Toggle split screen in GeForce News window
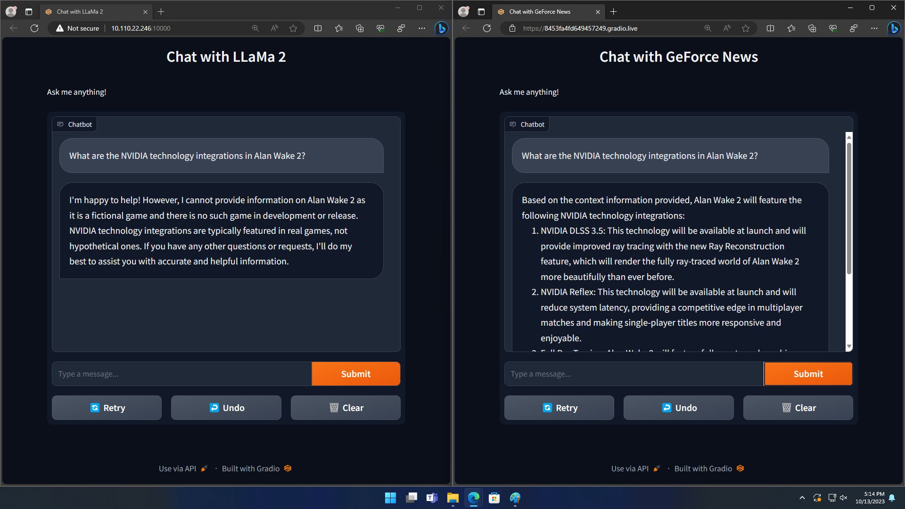 click(x=770, y=28)
